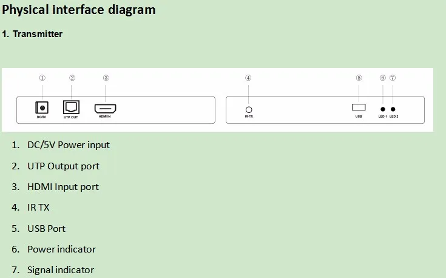Select the HDMI IN port symbol

pos(105,109)
